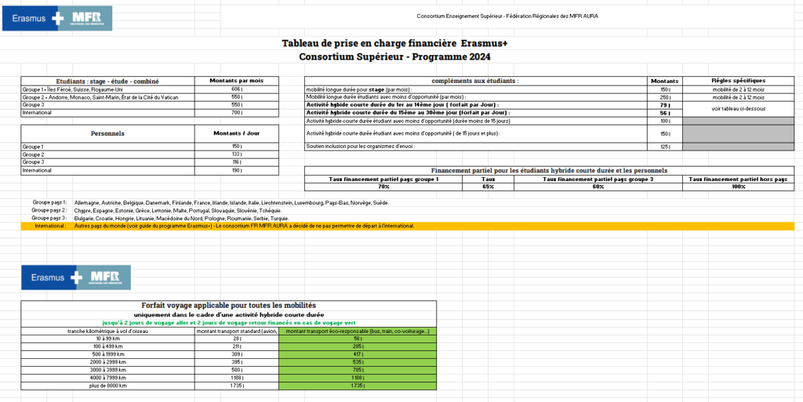Select the country list starting 'Bulgarie, Croatie, Hongrie'
The height and width of the screenshot is (402, 803).
click(x=181, y=219)
